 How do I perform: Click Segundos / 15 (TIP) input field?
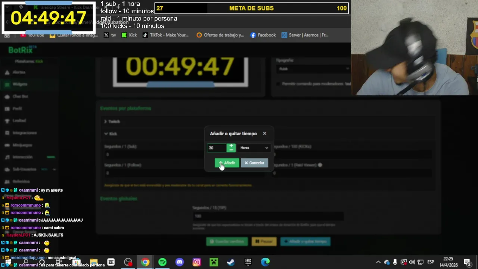[x=268, y=216]
